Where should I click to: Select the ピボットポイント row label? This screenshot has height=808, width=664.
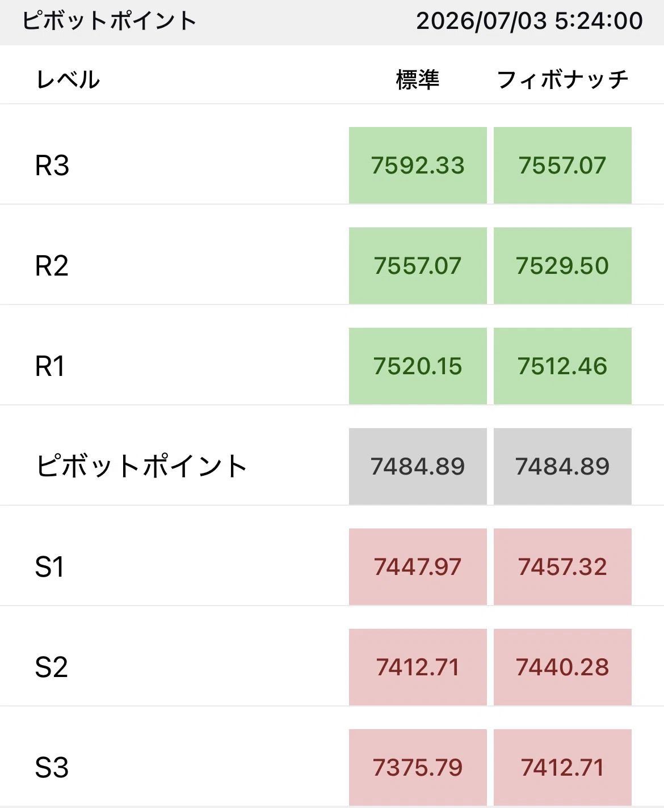(x=141, y=466)
